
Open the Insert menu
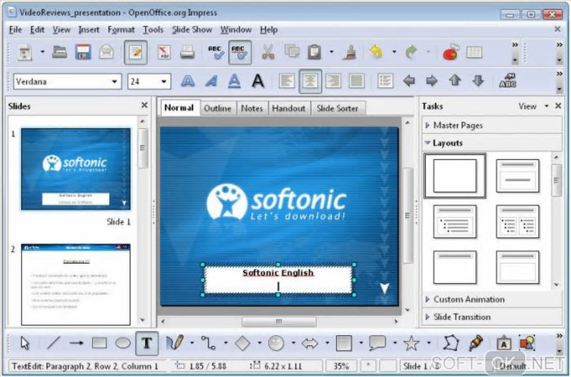(89, 30)
